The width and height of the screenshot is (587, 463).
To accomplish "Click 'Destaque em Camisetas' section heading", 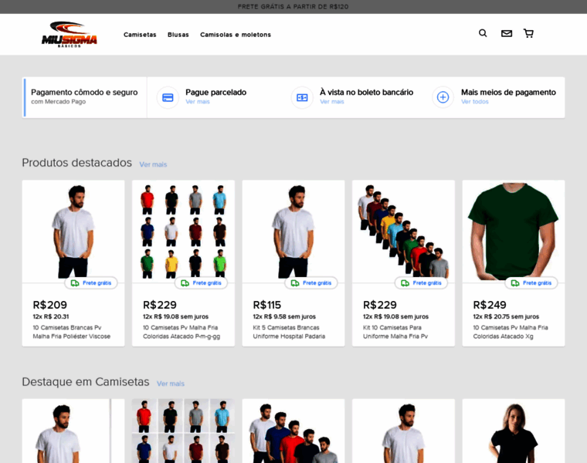I will pos(86,382).
